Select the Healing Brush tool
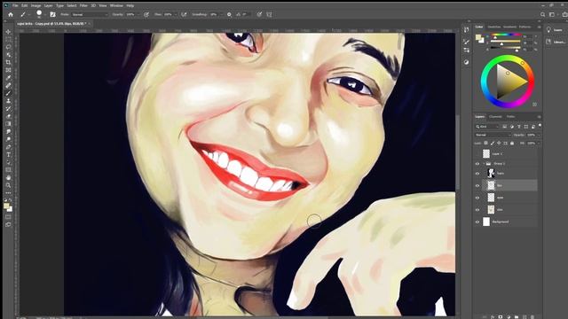Screen dimensions: 568x319 coord(8,86)
